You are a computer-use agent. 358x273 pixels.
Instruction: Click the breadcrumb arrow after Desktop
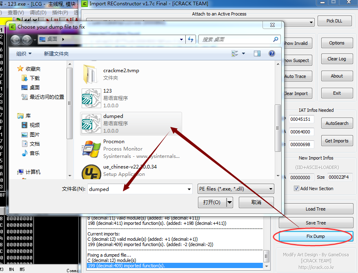63,40
